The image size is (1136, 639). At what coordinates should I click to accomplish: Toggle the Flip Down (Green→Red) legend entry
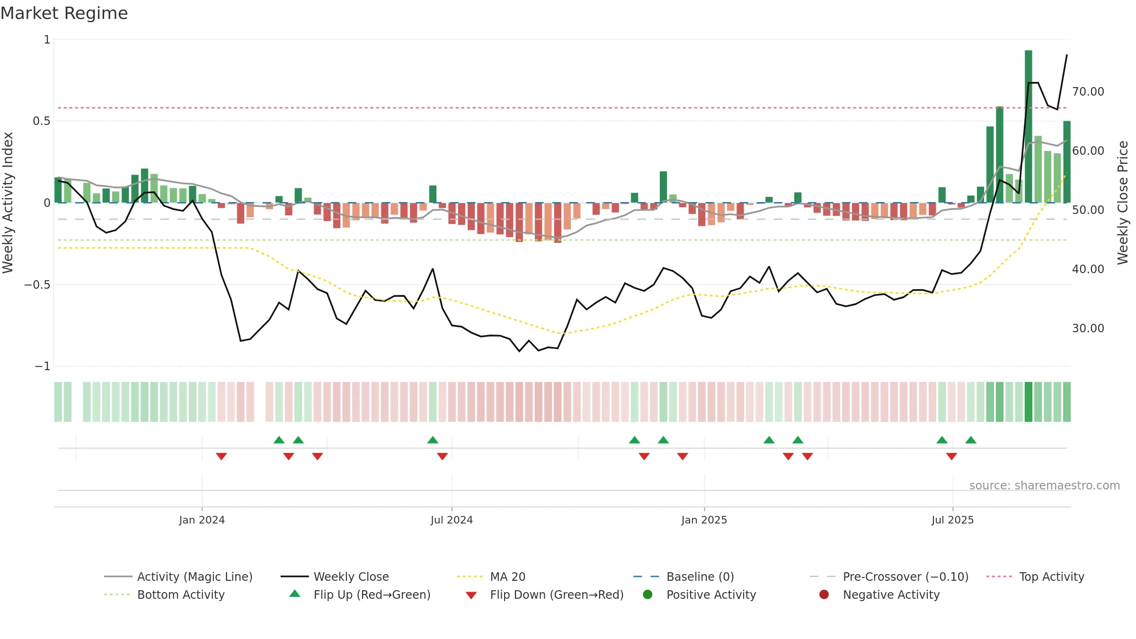tap(544, 595)
